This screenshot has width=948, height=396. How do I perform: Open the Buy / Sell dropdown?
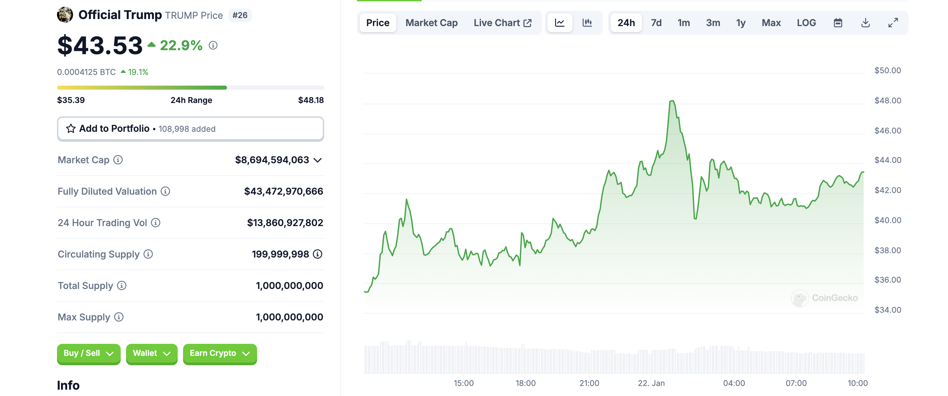[89, 354]
